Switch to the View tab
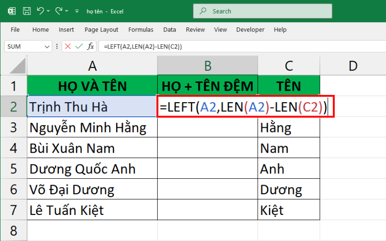 [221, 30]
